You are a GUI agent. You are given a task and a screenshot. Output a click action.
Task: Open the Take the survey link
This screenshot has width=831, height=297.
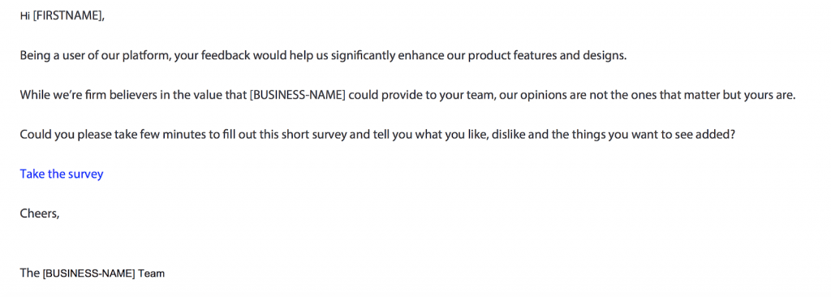(62, 174)
